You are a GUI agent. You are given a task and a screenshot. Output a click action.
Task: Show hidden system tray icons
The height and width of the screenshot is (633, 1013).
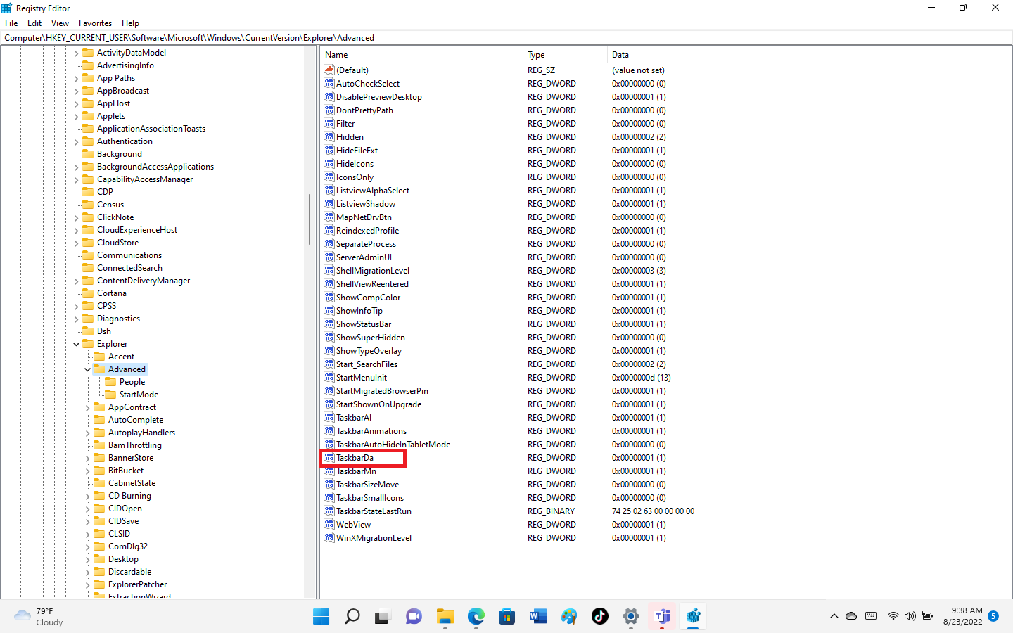click(834, 616)
